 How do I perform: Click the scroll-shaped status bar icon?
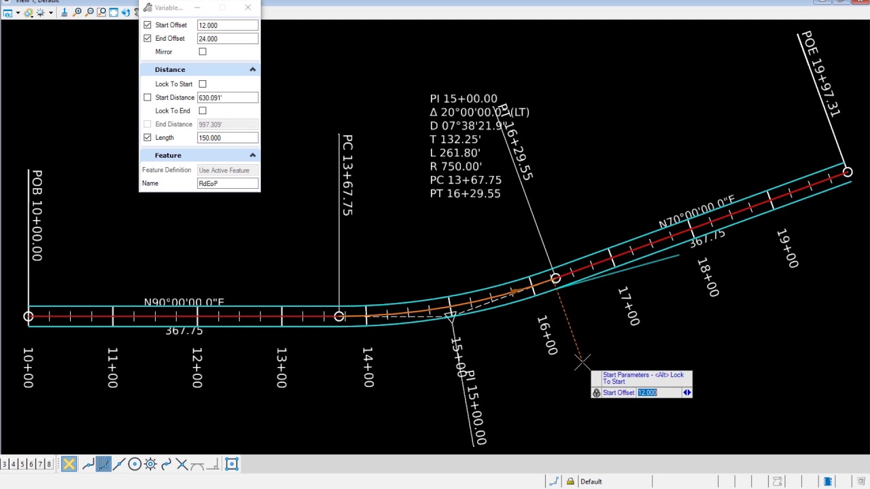[x=777, y=481]
